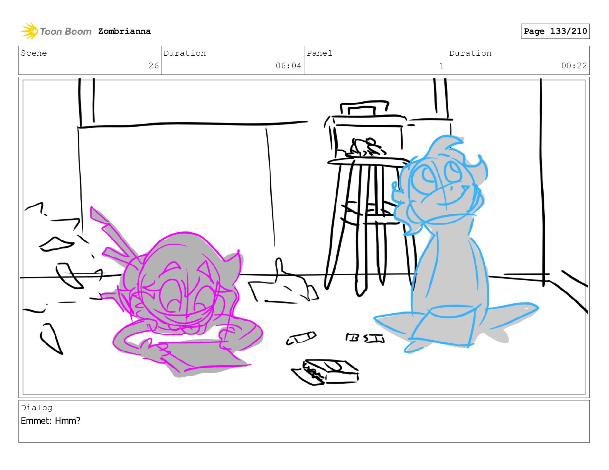Click the 'Scene' header label

pyautogui.click(x=34, y=53)
